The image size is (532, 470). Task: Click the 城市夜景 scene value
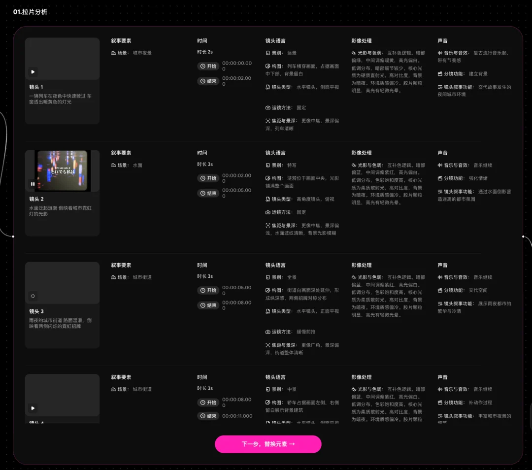pyautogui.click(x=142, y=53)
